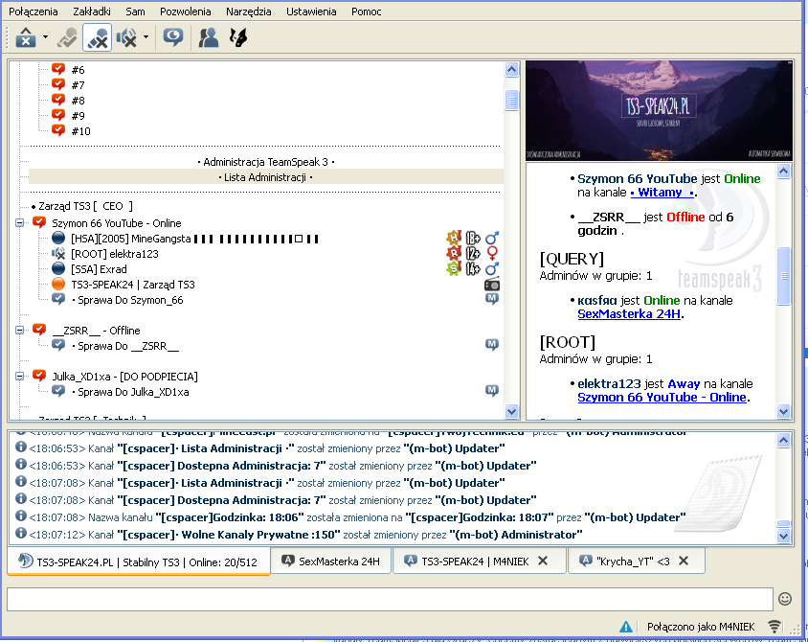Collapse the __ZSRR__ - Offline channel

click(20, 330)
